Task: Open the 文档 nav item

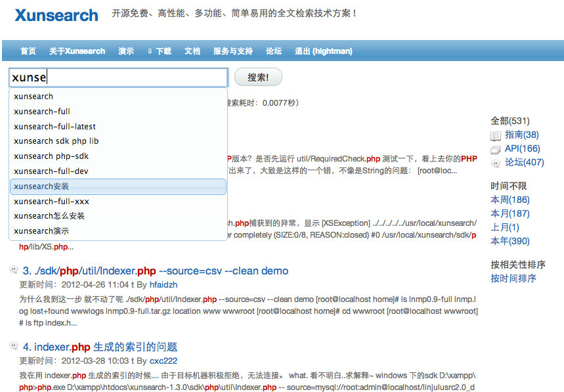Action: [x=192, y=51]
